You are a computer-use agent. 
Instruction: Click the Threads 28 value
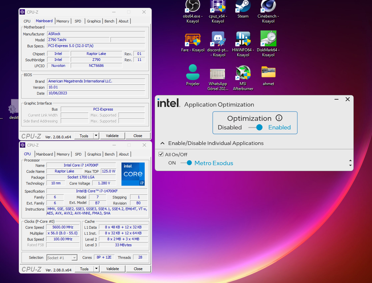(140, 257)
